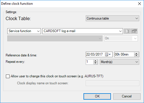Viewport: 144px width, 103px height.
Task: Open the Month(s) repeat unit dropdown
Action: (119, 62)
